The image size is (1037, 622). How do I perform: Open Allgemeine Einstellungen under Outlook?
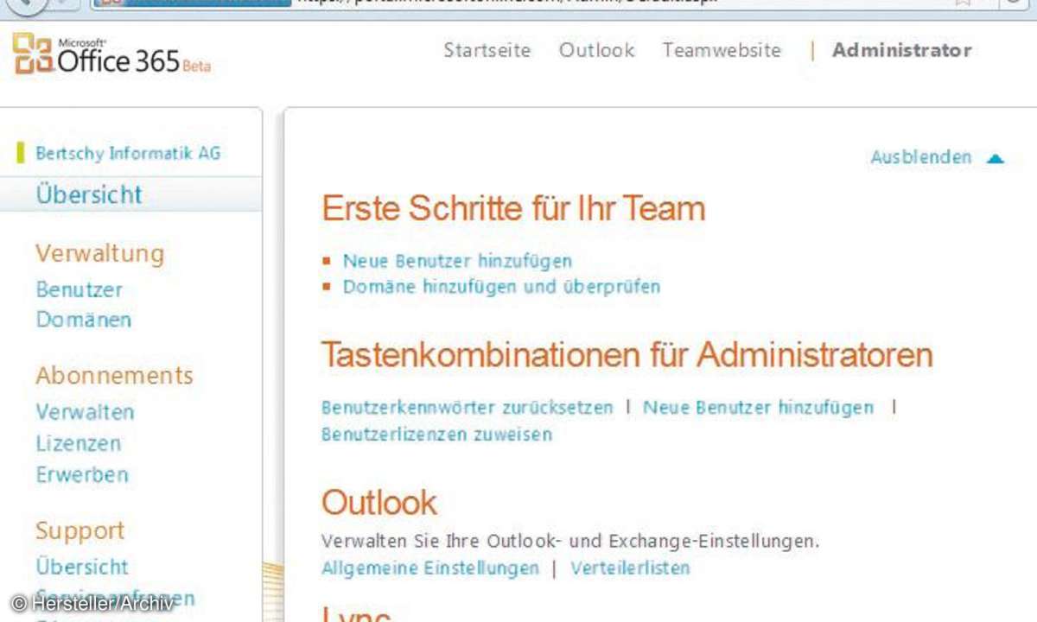pos(429,568)
